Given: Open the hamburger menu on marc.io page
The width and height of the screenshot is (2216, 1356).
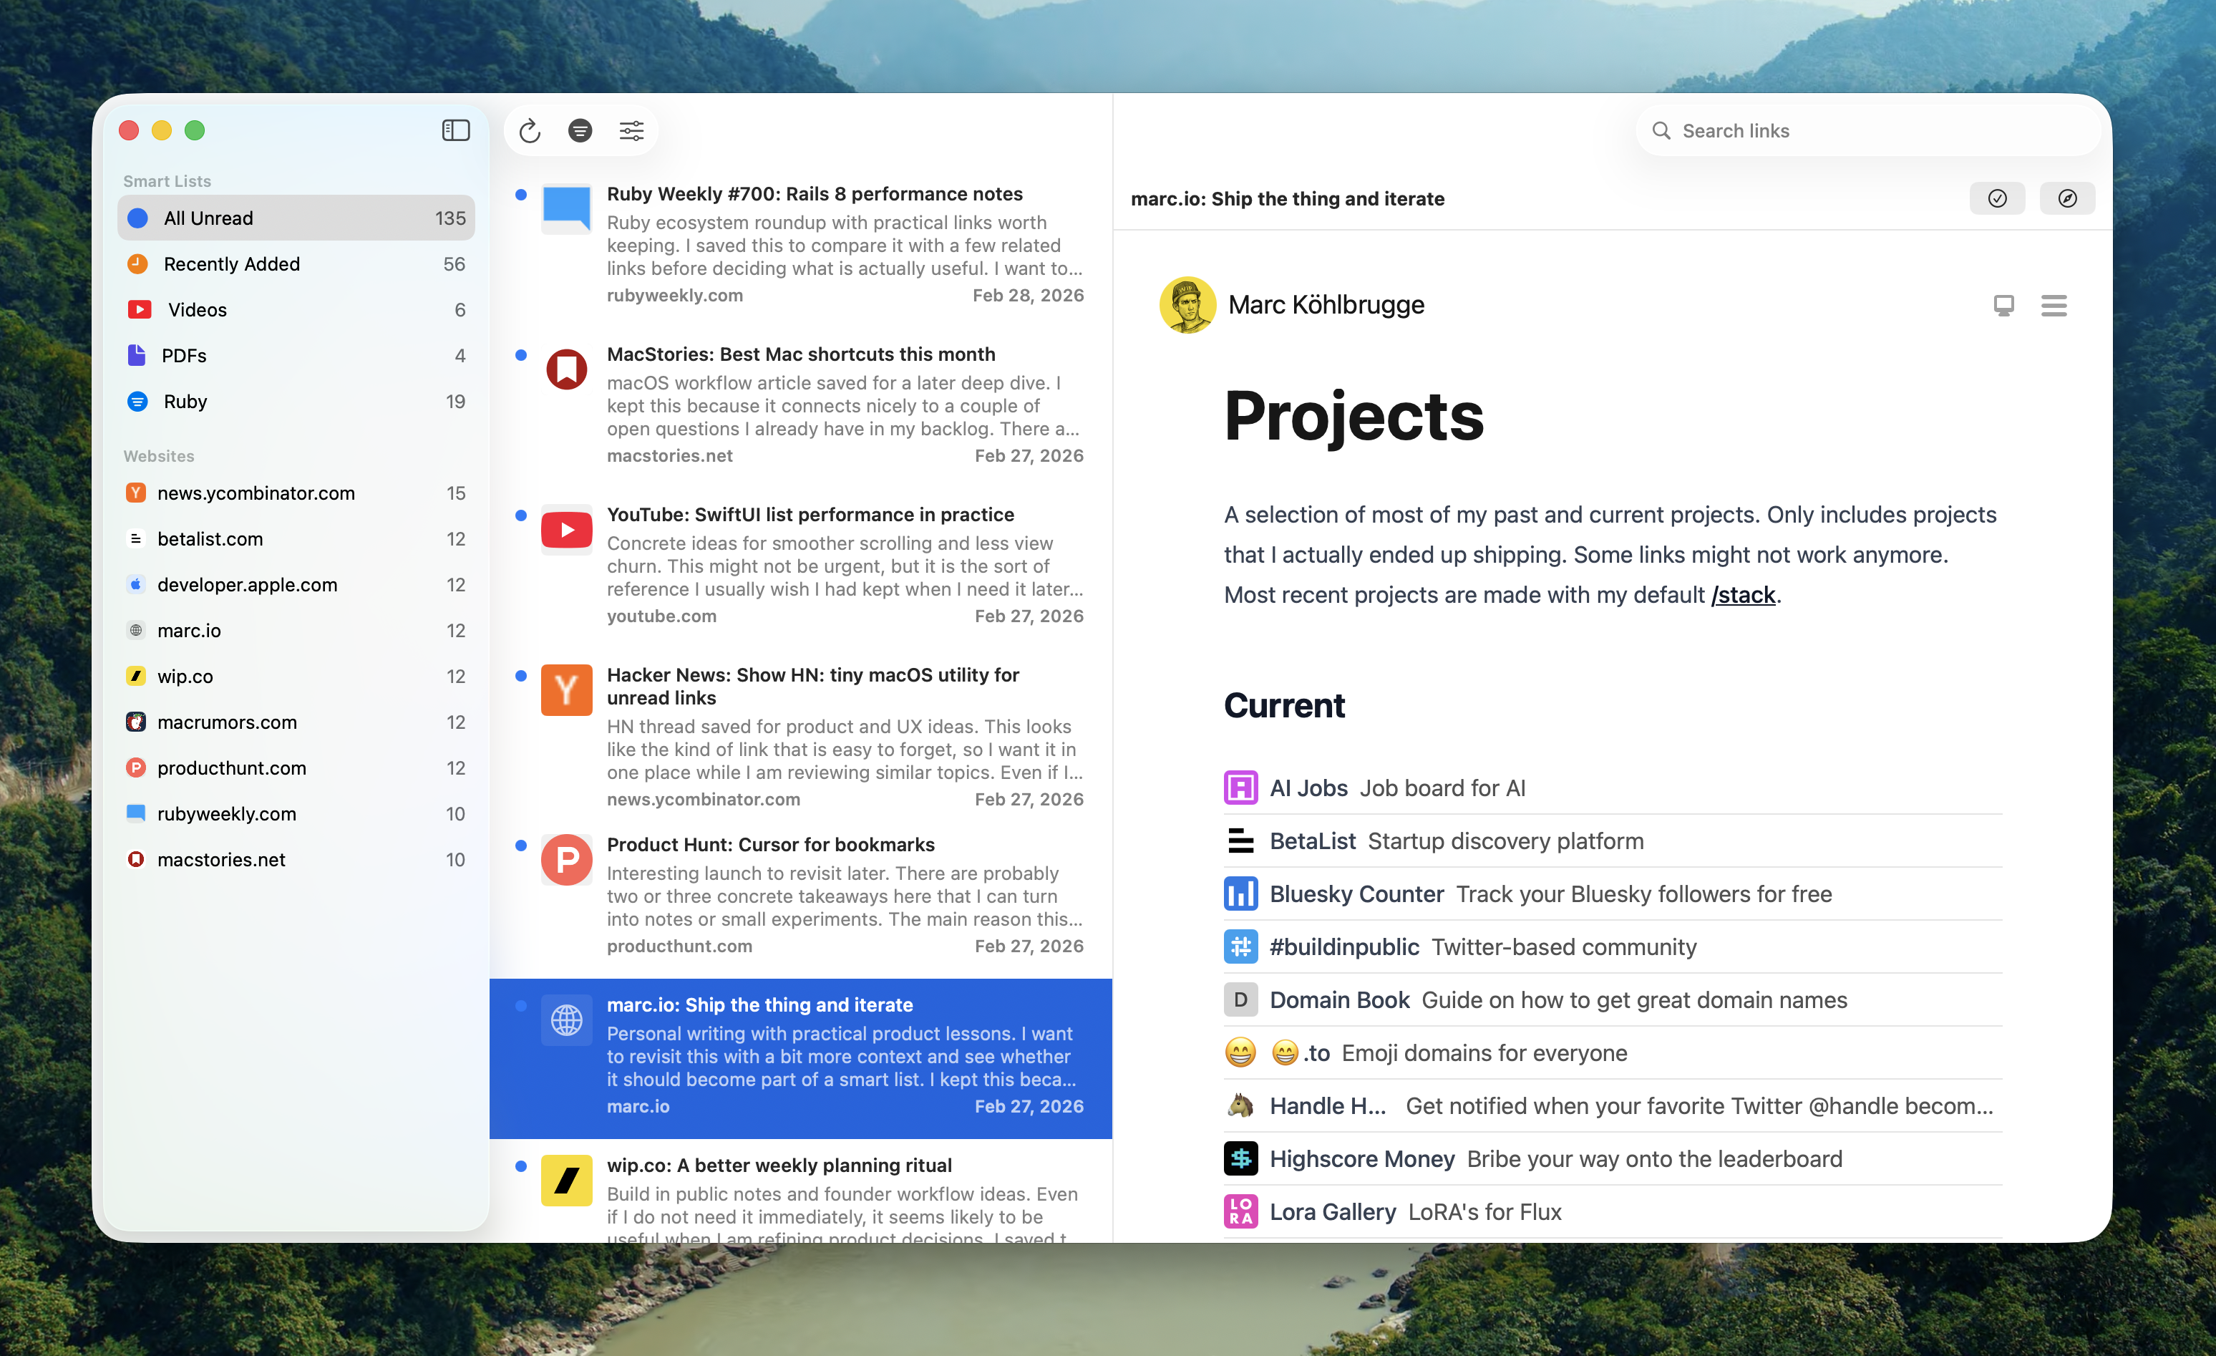Looking at the screenshot, I should tap(2054, 305).
